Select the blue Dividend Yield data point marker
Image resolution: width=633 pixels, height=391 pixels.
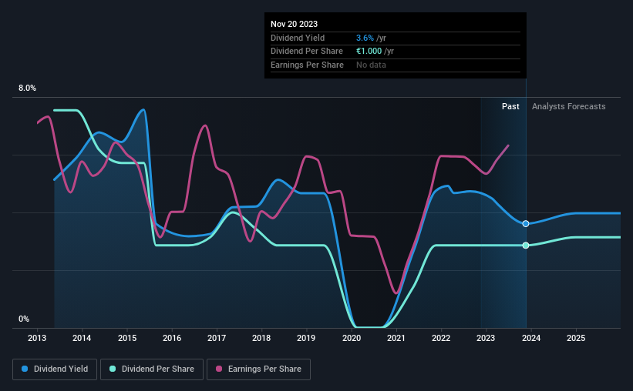pyautogui.click(x=526, y=224)
